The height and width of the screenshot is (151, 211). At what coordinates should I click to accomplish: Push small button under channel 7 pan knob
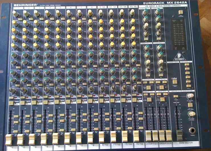click(79, 96)
